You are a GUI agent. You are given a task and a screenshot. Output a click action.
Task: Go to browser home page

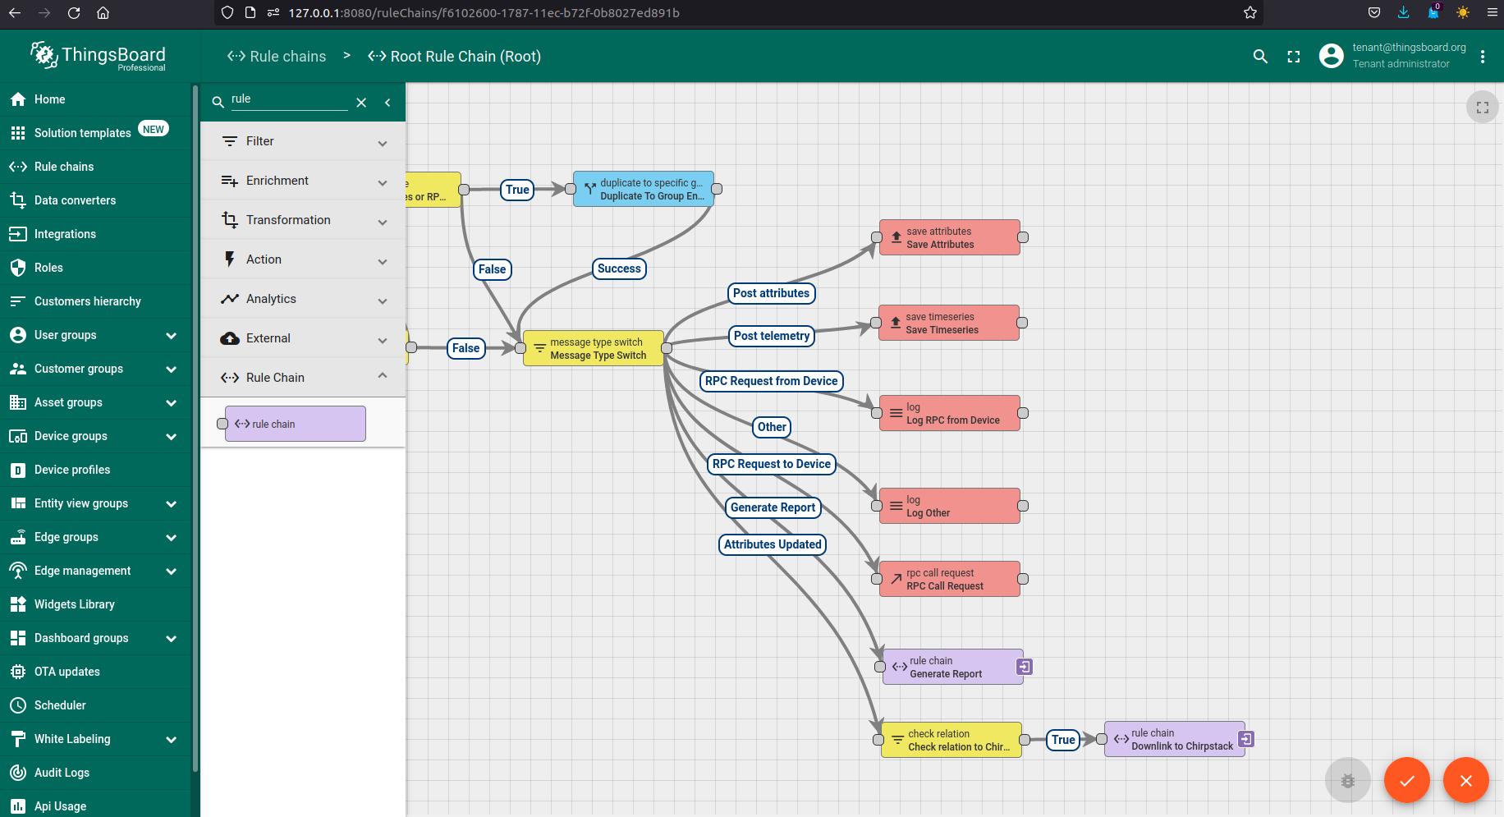tap(103, 12)
